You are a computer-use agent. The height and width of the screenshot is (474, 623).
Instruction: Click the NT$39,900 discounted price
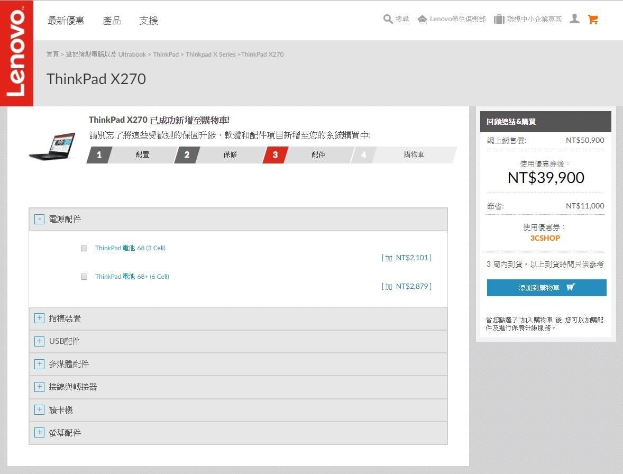(546, 178)
